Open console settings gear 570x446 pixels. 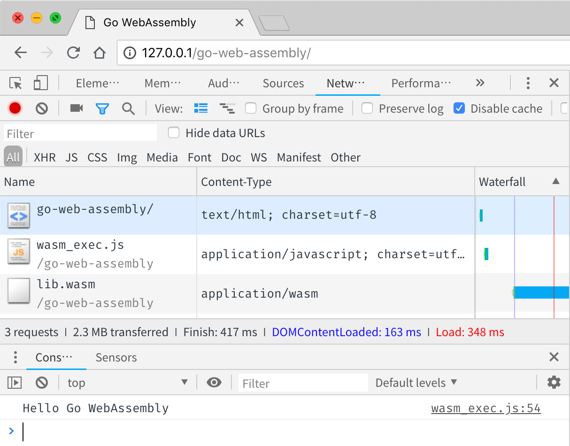[554, 382]
